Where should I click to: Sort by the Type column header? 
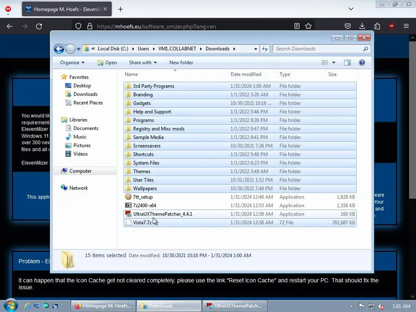coord(285,74)
